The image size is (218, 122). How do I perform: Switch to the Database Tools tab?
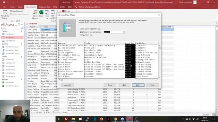pyautogui.click(x=45, y=7)
